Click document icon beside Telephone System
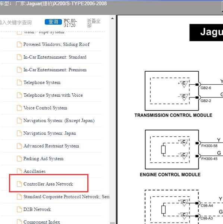Viewport: 223px width, 224px height. 19,83
